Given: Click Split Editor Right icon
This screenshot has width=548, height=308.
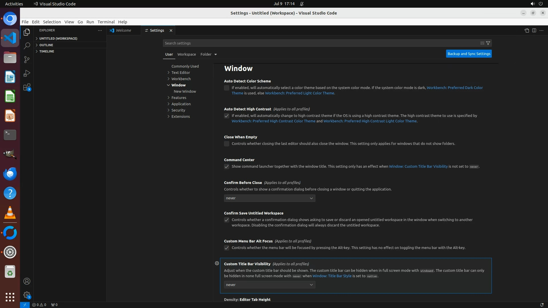Looking at the screenshot, I should tap(534, 31).
